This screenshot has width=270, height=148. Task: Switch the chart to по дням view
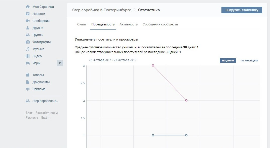click(228, 60)
